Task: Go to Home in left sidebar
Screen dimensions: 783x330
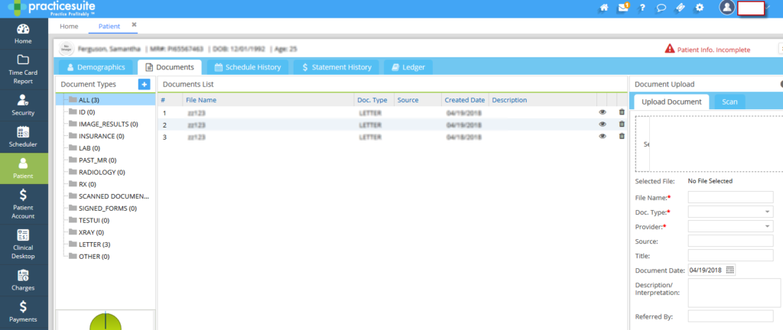Action: [23, 34]
